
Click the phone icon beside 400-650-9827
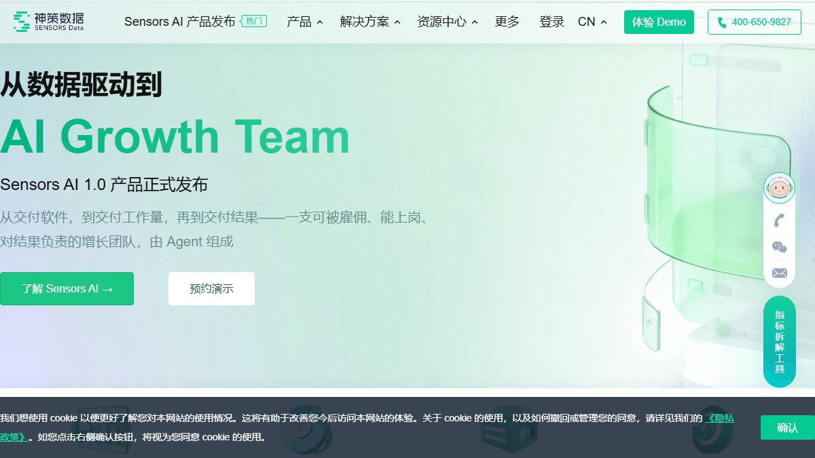point(721,22)
